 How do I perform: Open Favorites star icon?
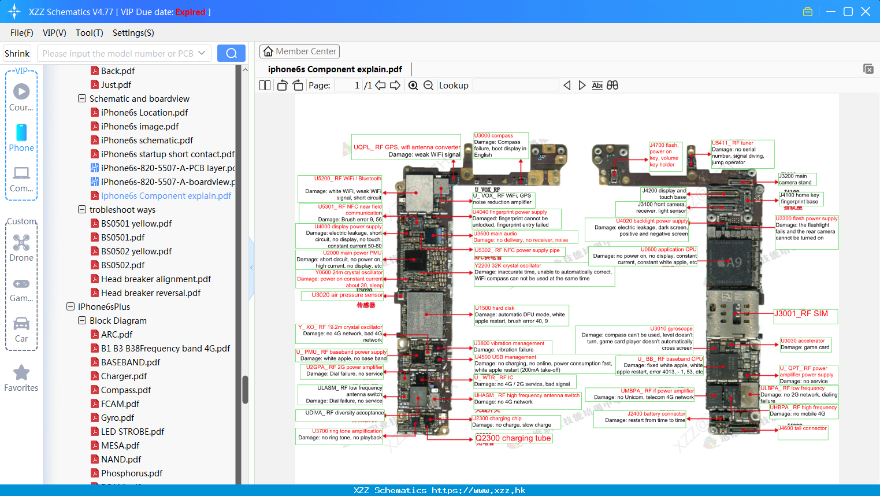tap(21, 372)
